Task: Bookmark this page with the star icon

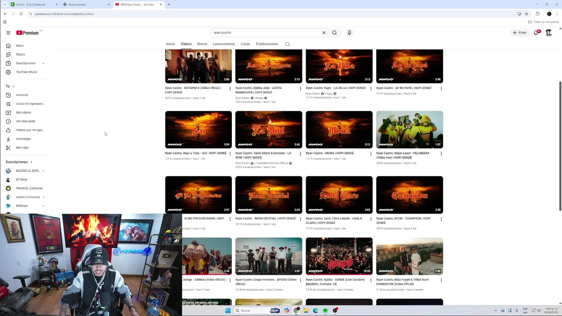Action: point(526,14)
